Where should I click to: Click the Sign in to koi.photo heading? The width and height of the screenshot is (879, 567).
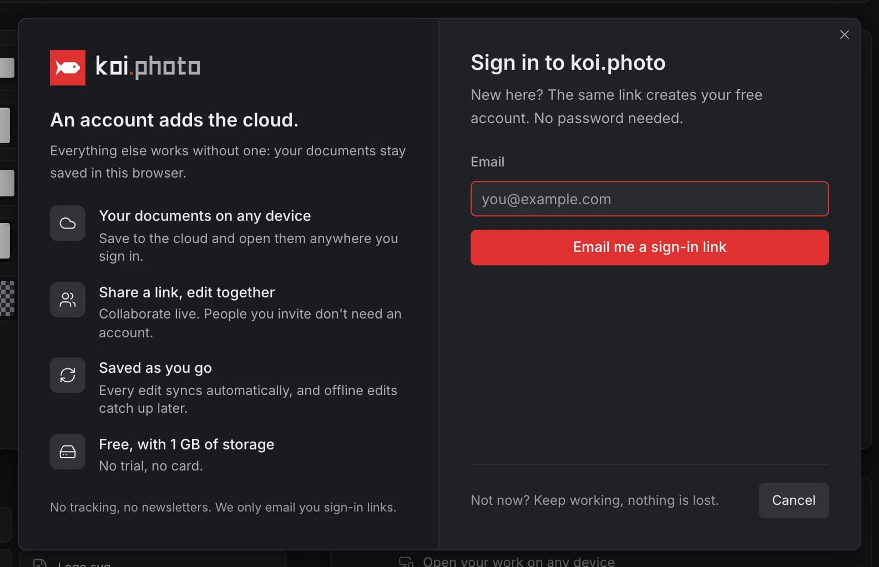click(568, 63)
